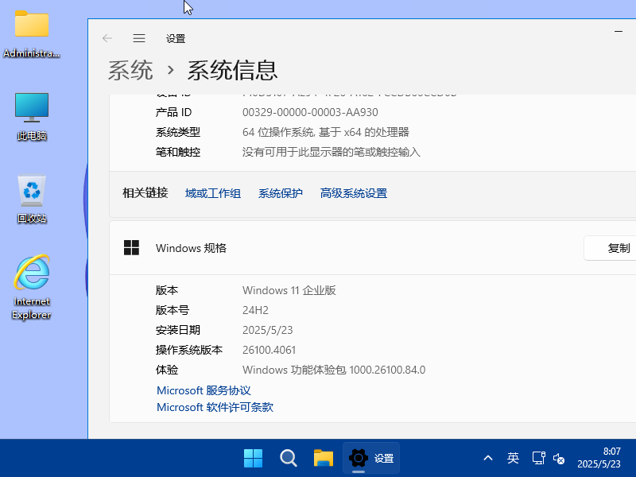Click the 产品 ID label
The image size is (636, 477).
tap(173, 112)
